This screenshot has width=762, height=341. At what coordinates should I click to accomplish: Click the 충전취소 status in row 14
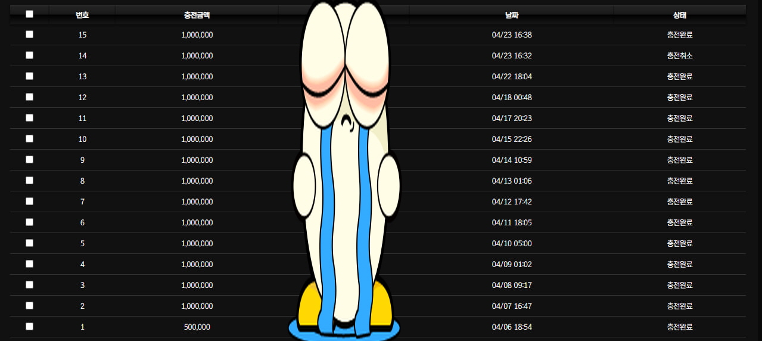(x=680, y=56)
